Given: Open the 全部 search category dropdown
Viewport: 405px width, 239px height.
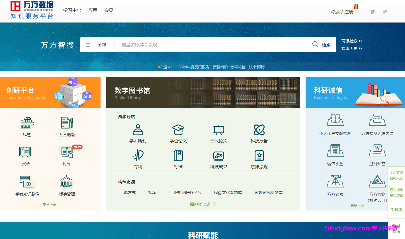Looking at the screenshot, I should [x=102, y=45].
